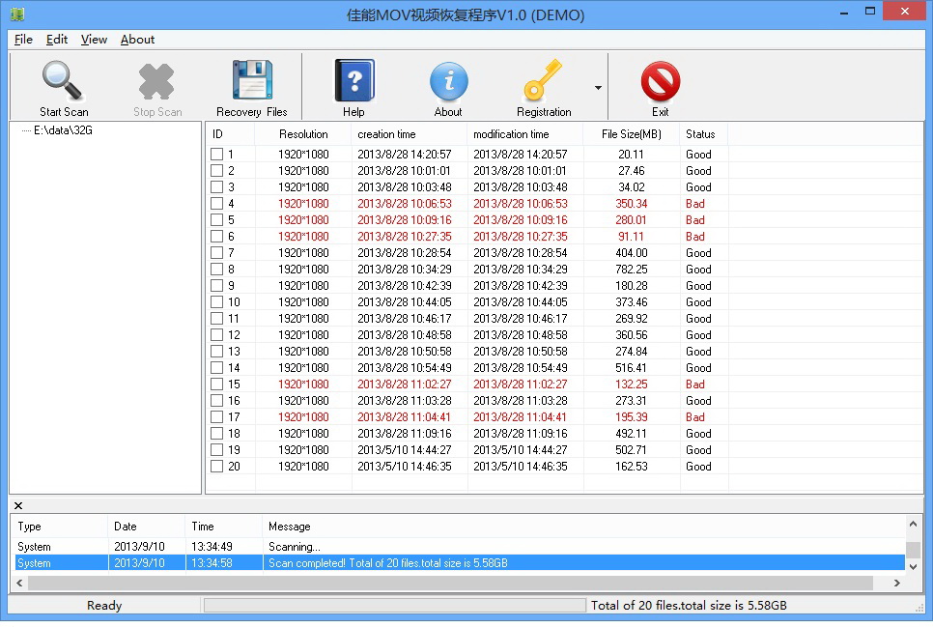Select the checkbox for file ID 20
Screen dimensions: 933x627
coord(217,467)
